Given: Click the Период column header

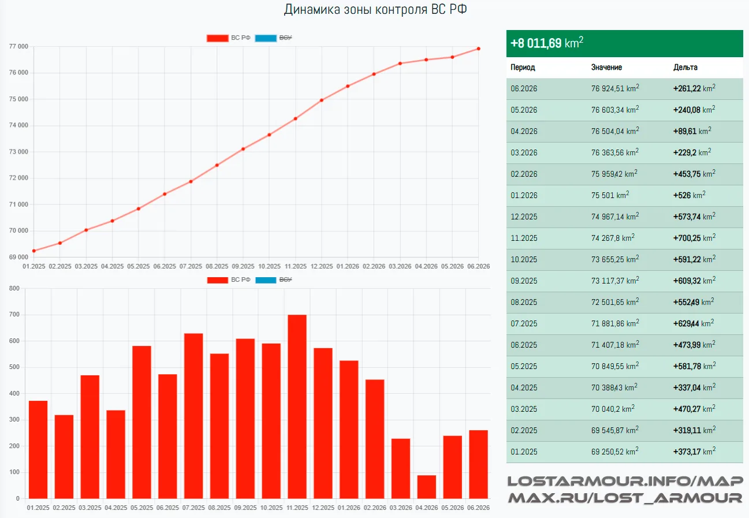Looking at the screenshot, I should coord(523,68).
